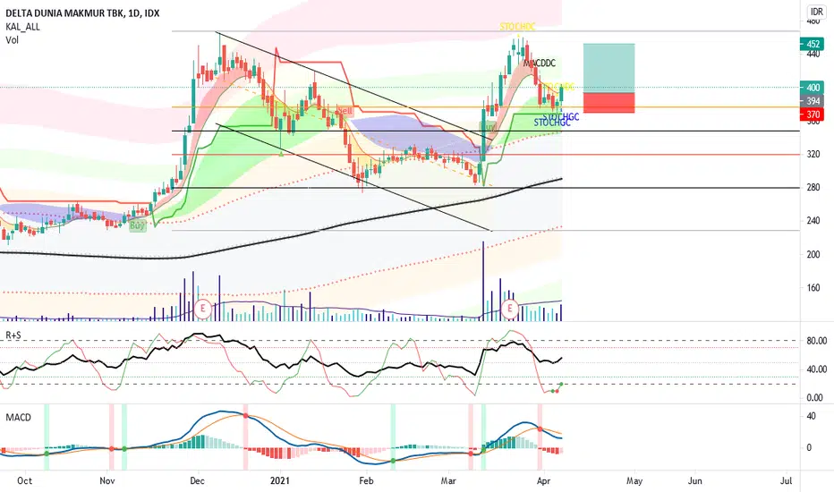Click the IDR currency button
Viewport: 834px width, 492px height.
point(815,12)
